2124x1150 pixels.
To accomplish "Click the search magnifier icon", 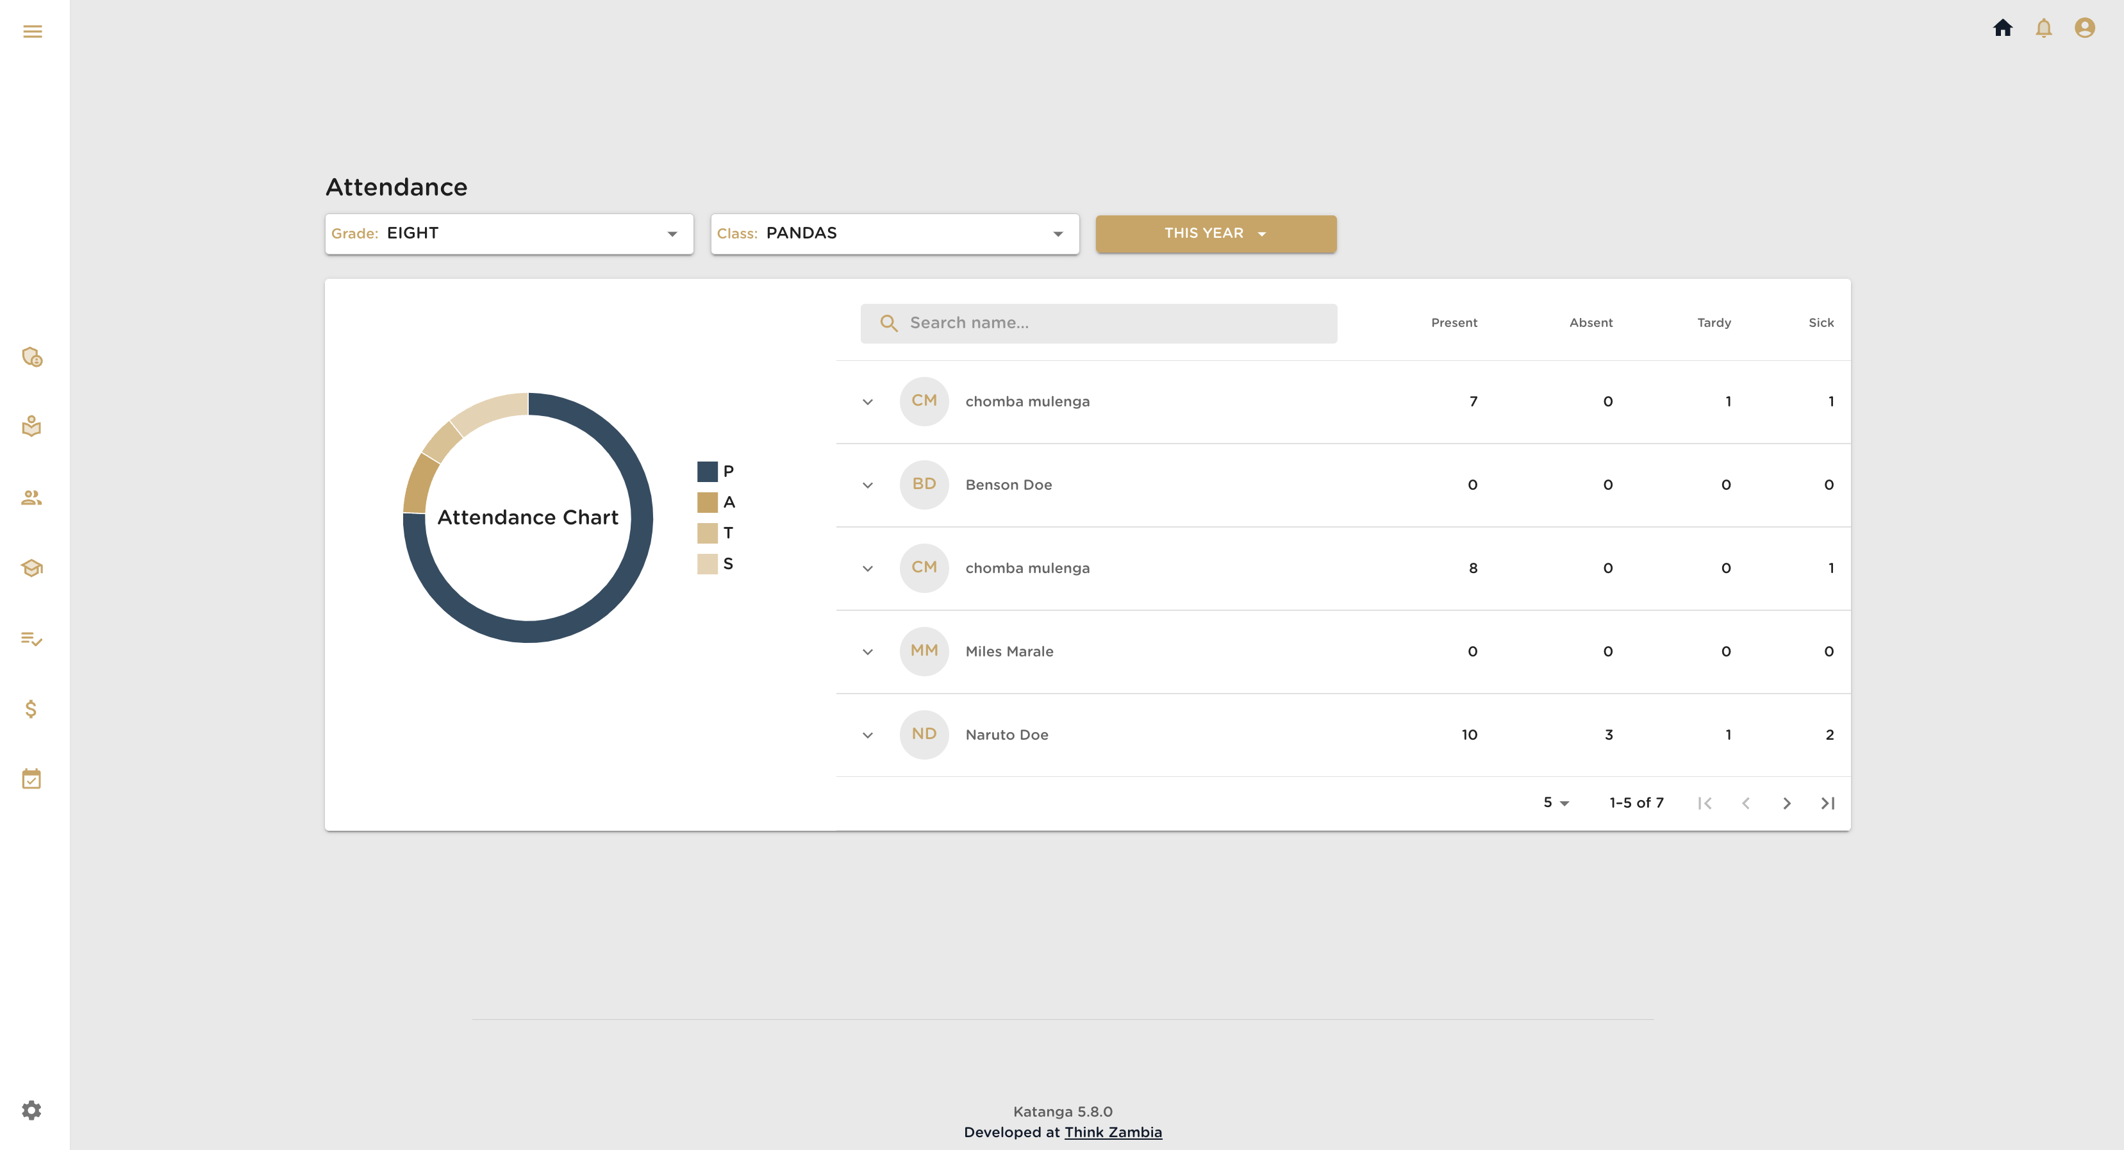I will click(x=888, y=322).
